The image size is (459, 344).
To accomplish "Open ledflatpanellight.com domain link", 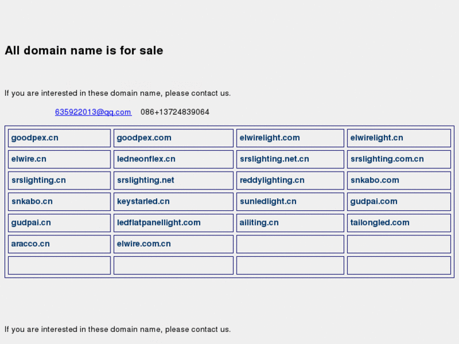I will [x=158, y=223].
